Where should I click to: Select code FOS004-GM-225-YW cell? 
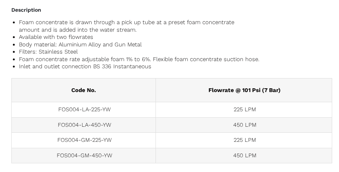84,140
